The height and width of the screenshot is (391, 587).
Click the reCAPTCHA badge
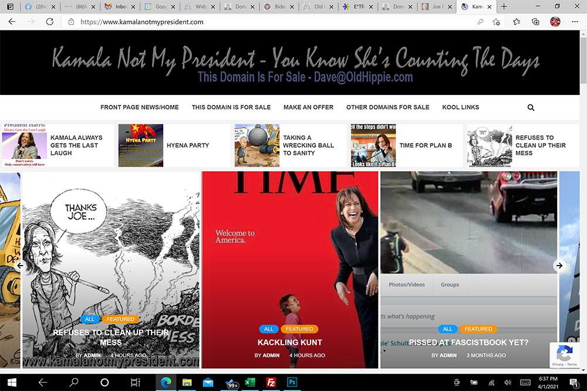tap(565, 355)
